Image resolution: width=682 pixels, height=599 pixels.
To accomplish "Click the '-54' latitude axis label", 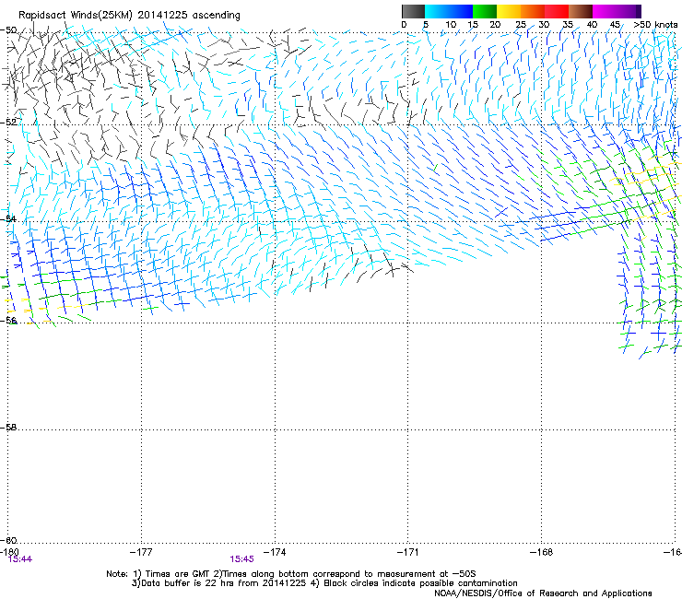I will tap(8, 218).
